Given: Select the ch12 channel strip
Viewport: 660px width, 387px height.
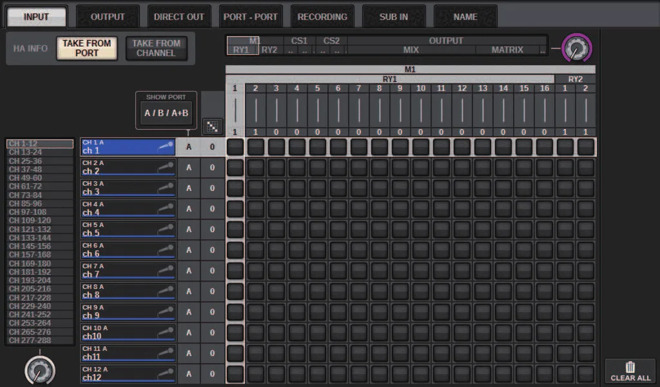Looking at the screenshot, I should click(128, 374).
